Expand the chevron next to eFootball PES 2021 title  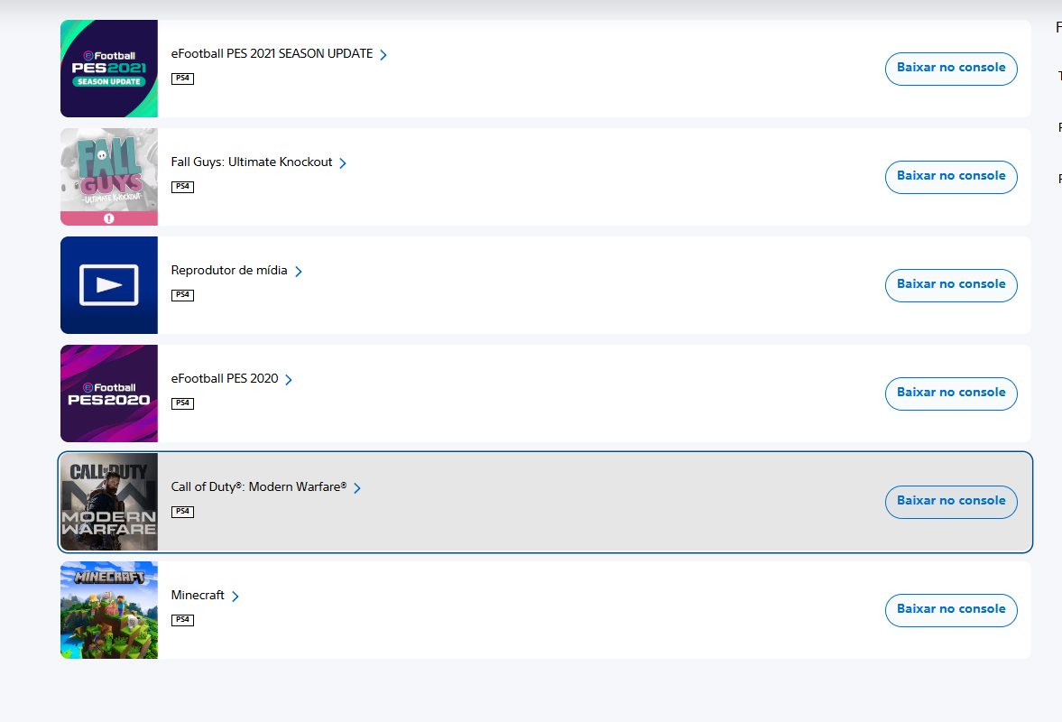pyautogui.click(x=383, y=55)
